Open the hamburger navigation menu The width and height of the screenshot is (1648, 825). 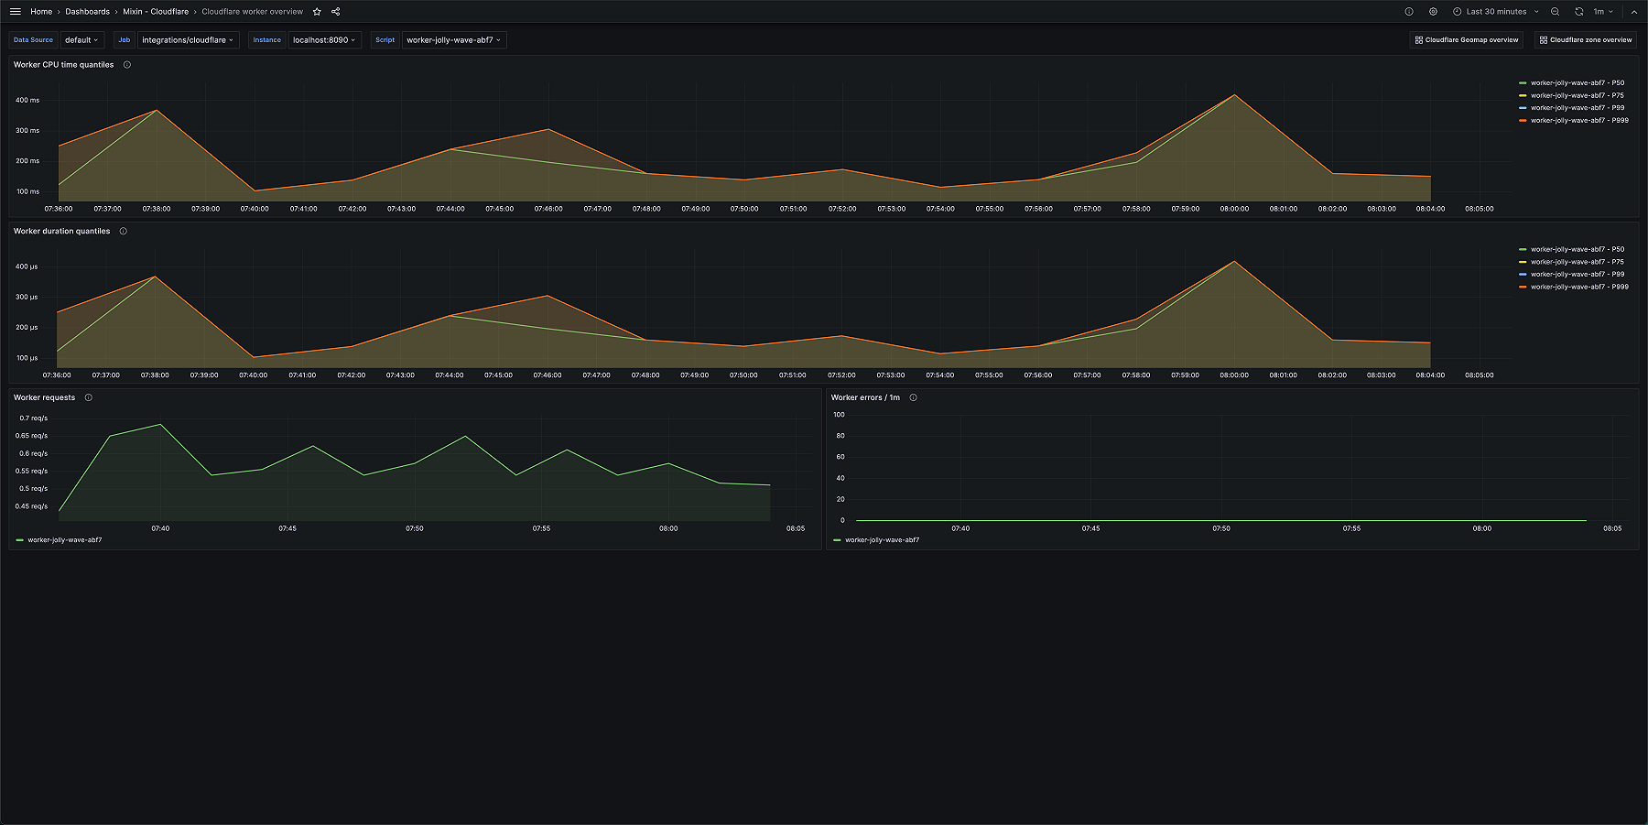click(15, 11)
